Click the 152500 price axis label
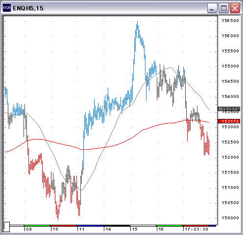243x235 pixels. pos(230,142)
